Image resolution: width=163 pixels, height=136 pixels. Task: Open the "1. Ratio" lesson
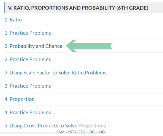(13, 20)
